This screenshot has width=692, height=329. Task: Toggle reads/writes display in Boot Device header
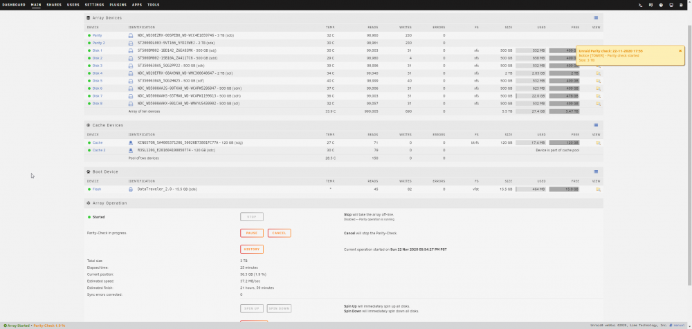point(596,171)
